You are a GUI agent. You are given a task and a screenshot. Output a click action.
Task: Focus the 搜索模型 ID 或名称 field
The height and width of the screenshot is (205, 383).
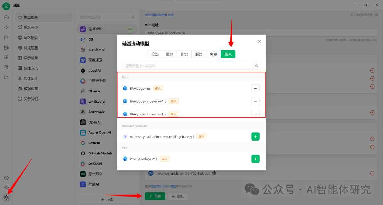coord(188,66)
